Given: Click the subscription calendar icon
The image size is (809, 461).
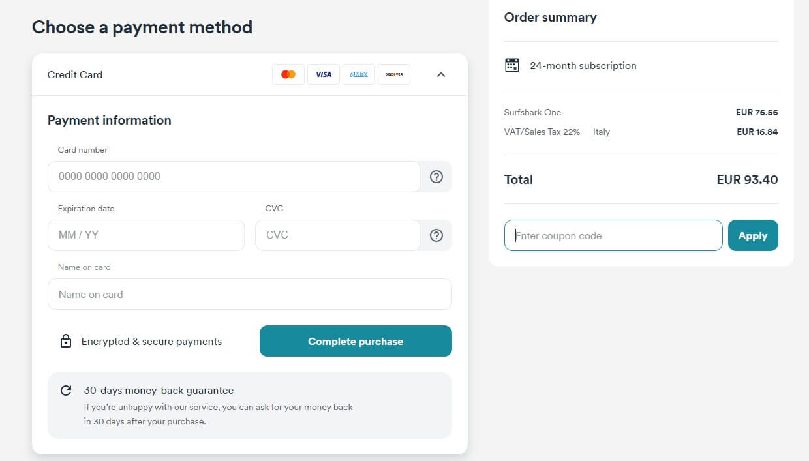Looking at the screenshot, I should click(512, 65).
